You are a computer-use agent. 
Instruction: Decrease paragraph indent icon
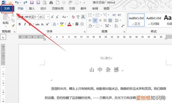(x=114, y=15)
